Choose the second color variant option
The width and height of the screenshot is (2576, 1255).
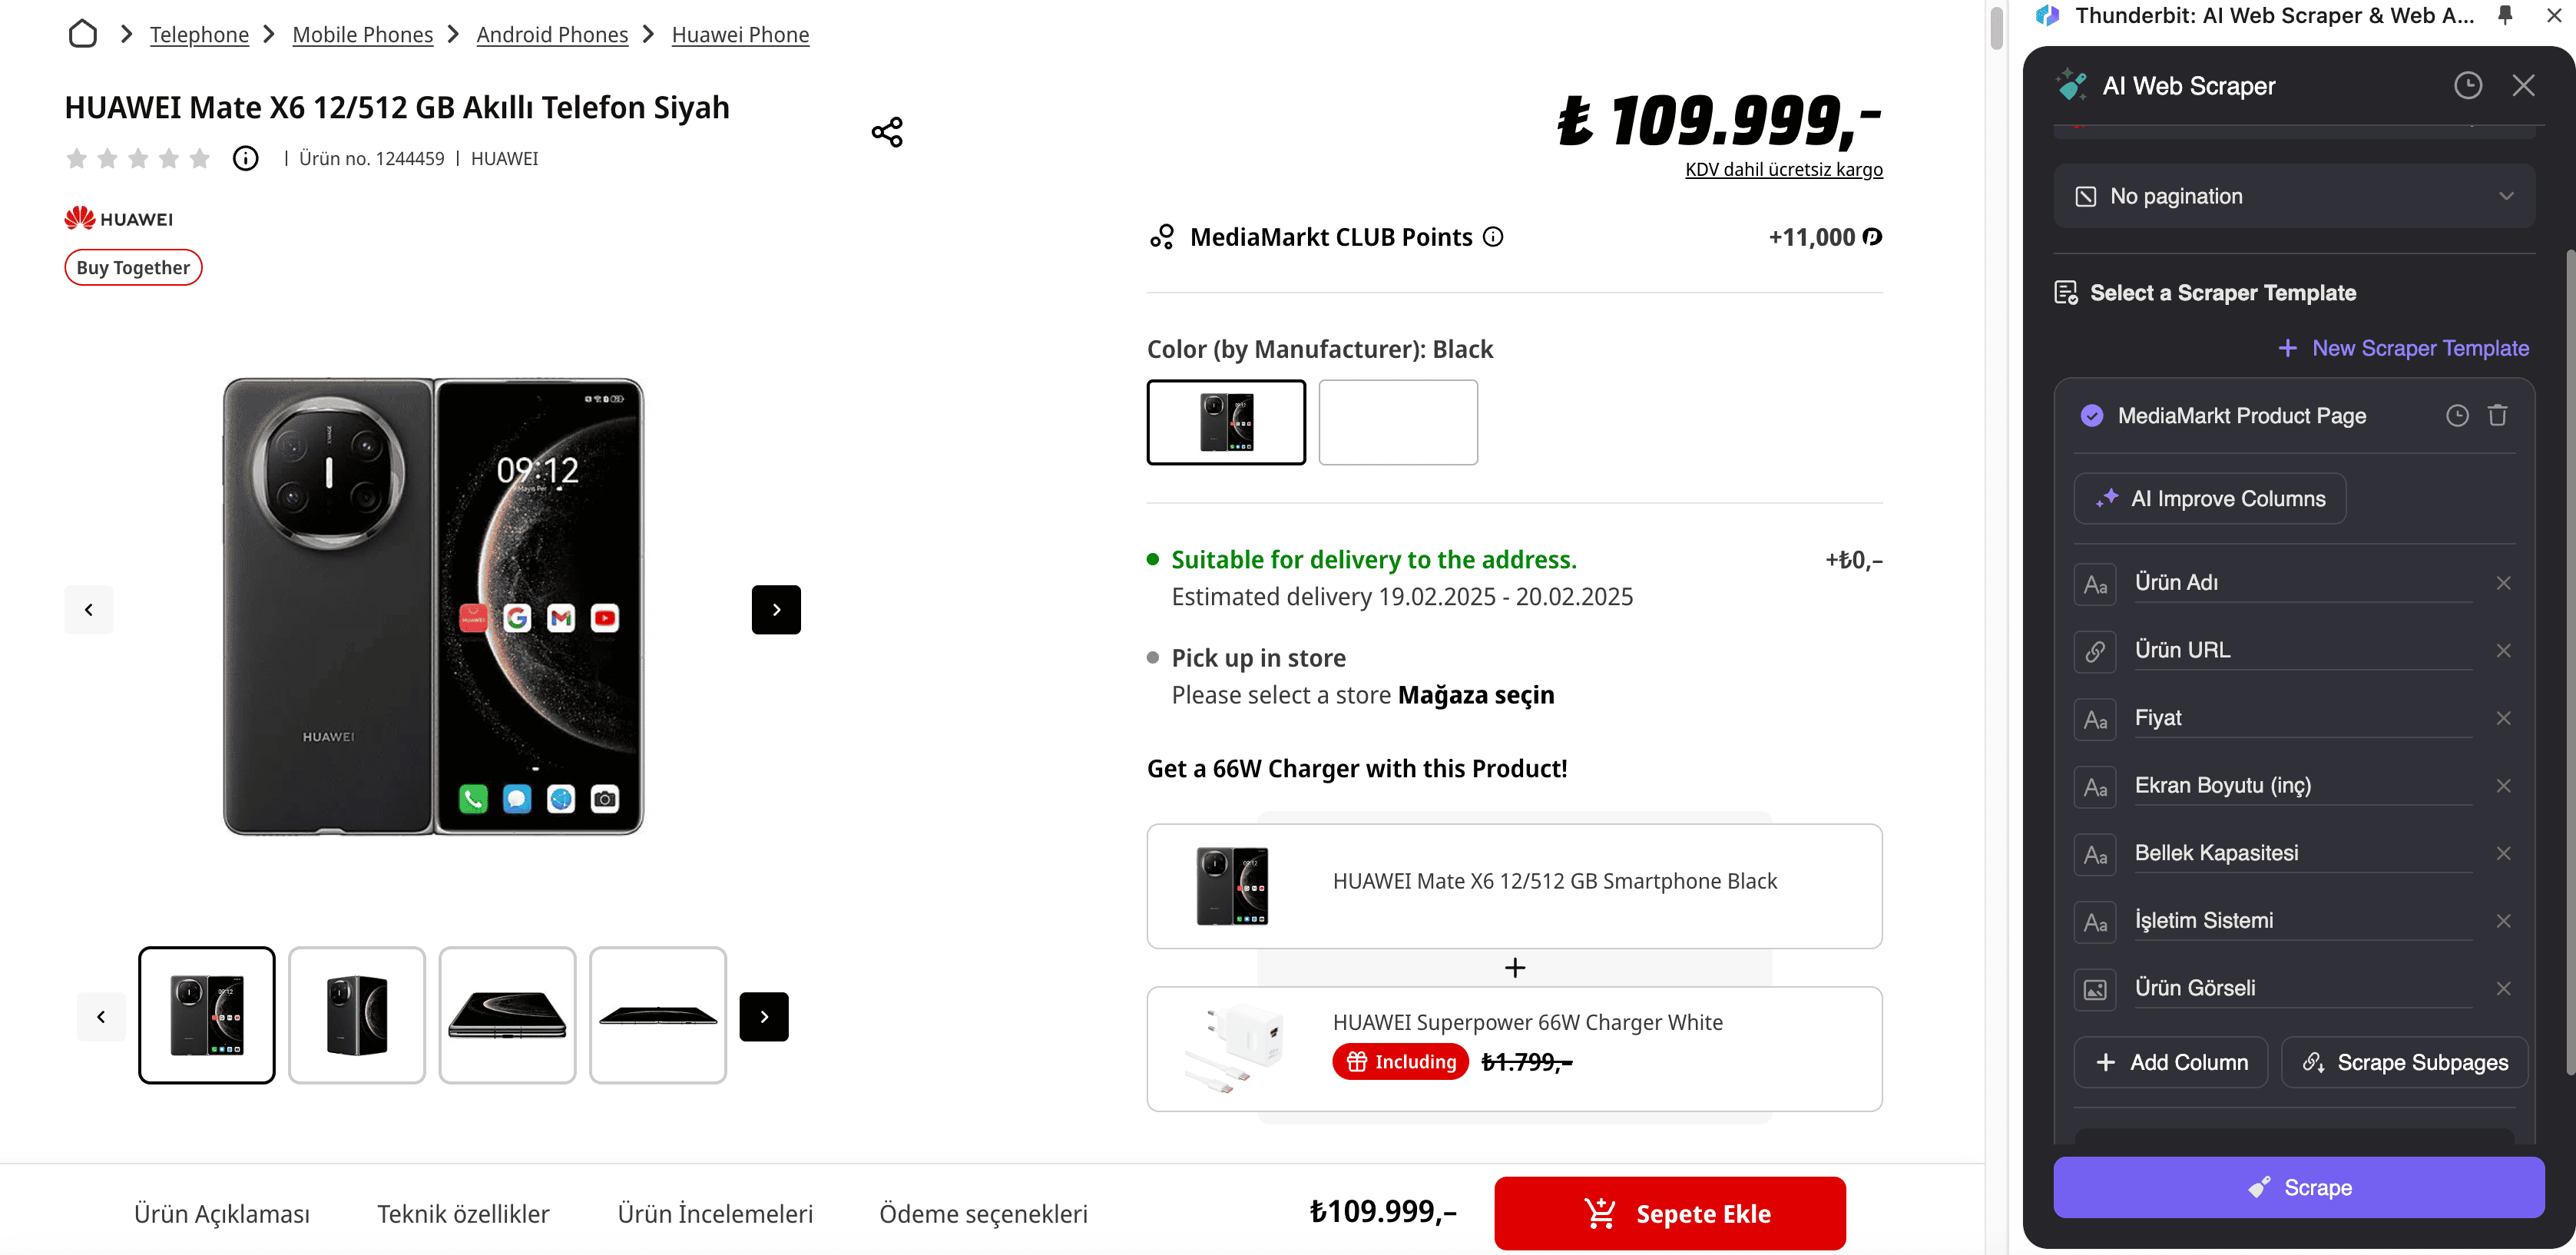point(1397,422)
